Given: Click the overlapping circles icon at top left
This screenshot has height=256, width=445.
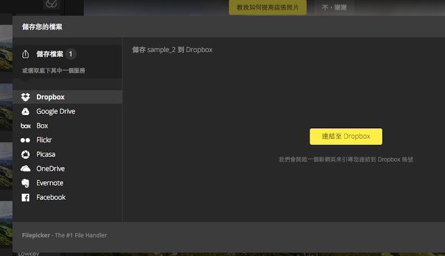Looking at the screenshot, I should 51,3.
